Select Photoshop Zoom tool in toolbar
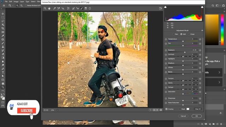 tap(3, 87)
